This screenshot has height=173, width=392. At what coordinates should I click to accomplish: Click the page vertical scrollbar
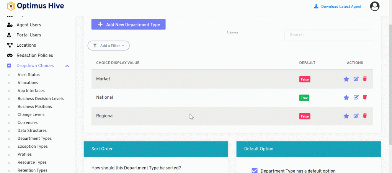coord(390,85)
